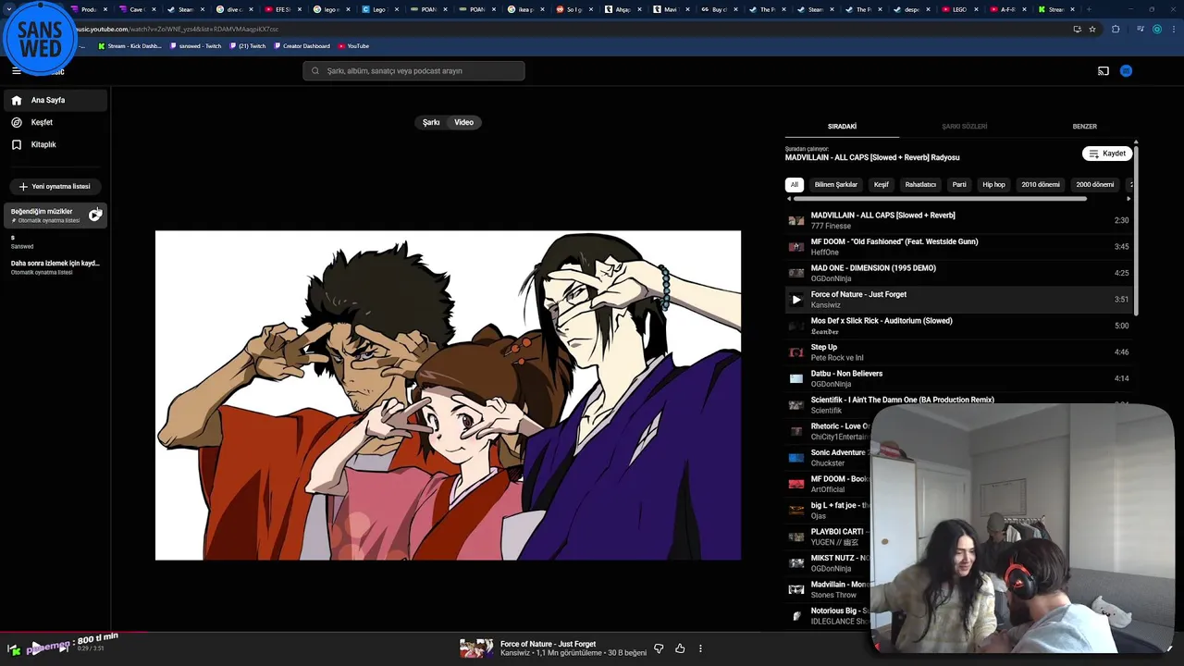The width and height of the screenshot is (1184, 666).
Task: Go to the previous track
Action: [14, 649]
